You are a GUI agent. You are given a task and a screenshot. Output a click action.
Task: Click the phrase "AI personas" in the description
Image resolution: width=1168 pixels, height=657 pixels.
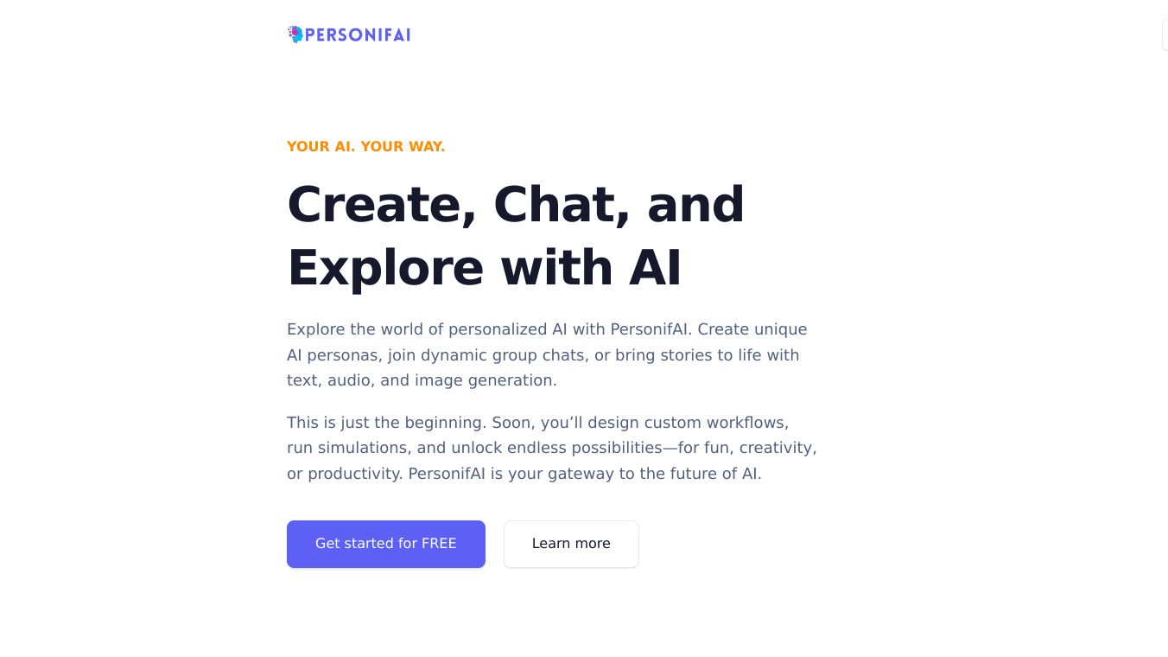point(333,355)
